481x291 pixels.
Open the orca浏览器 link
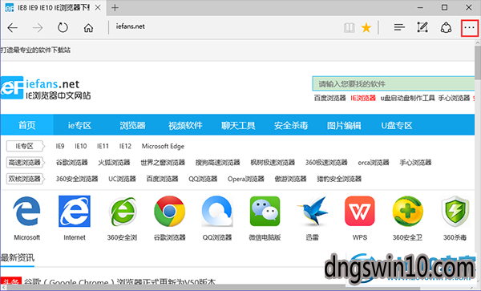tap(374, 163)
